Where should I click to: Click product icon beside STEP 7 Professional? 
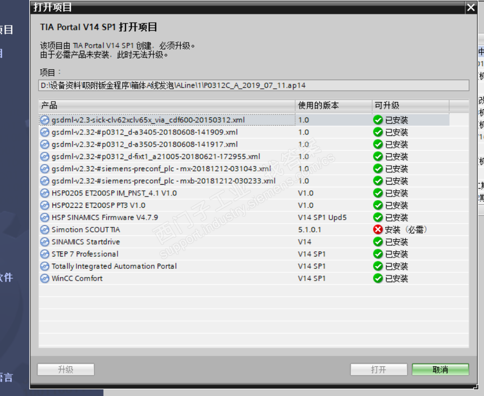point(45,254)
